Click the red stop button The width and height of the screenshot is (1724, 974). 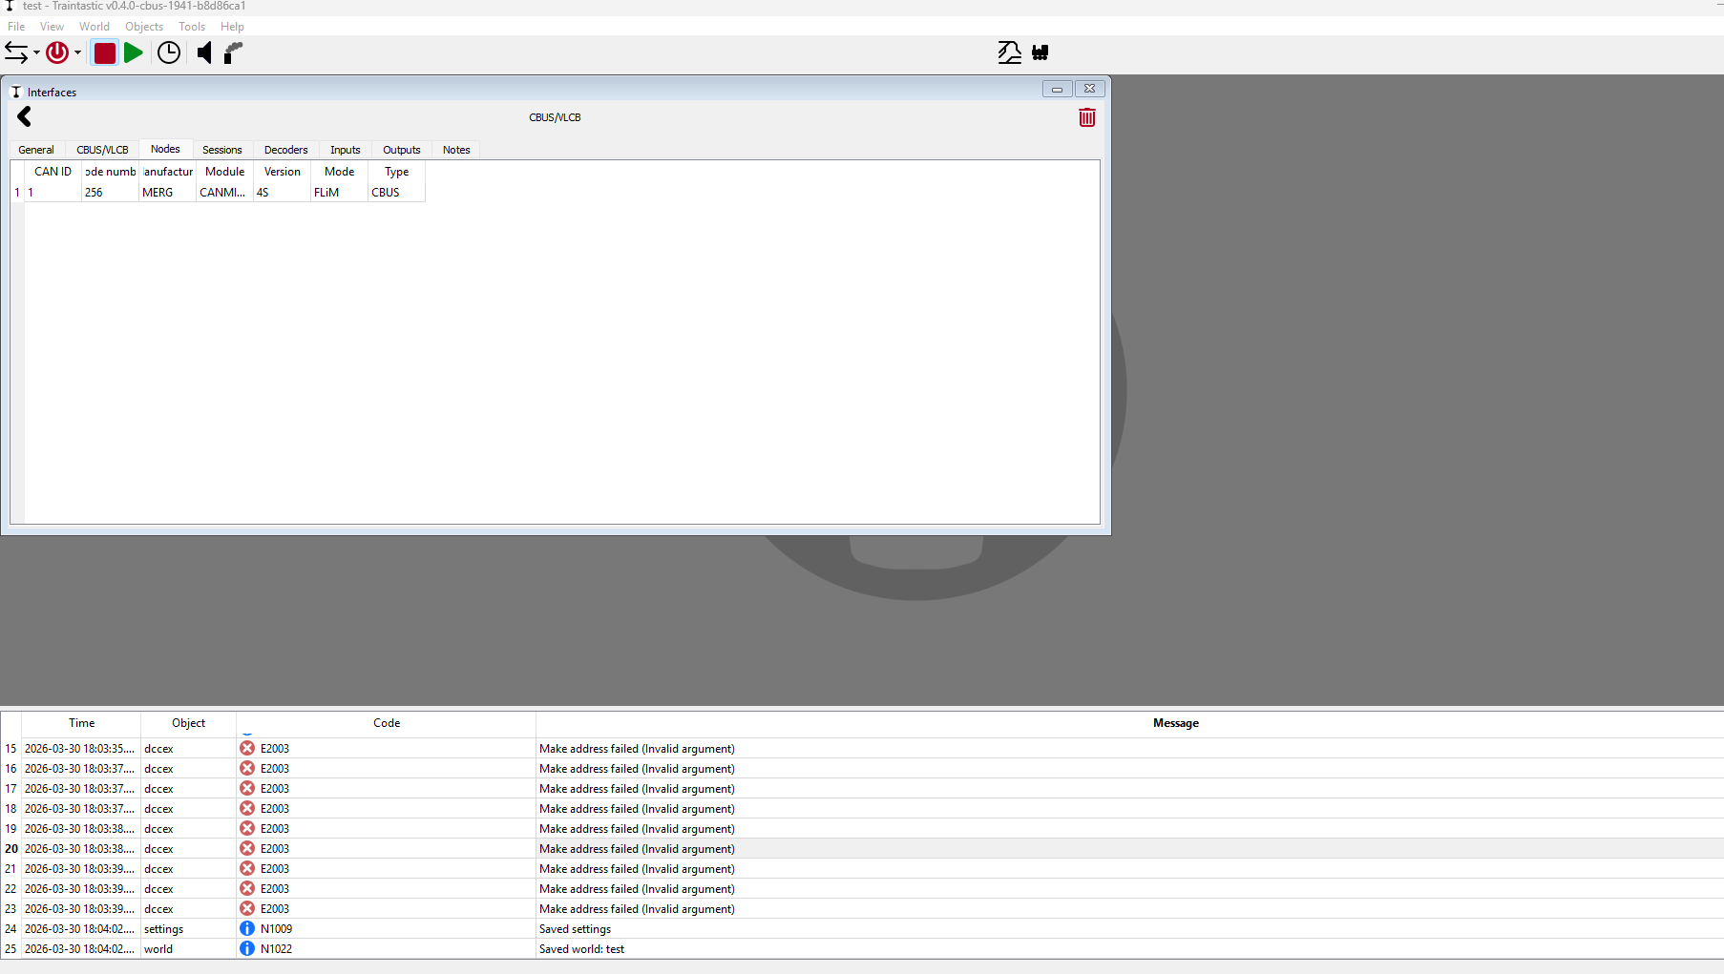[x=105, y=52]
